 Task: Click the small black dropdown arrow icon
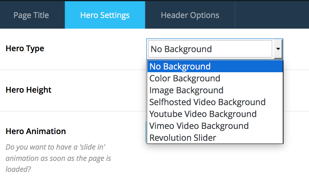pyautogui.click(x=278, y=49)
